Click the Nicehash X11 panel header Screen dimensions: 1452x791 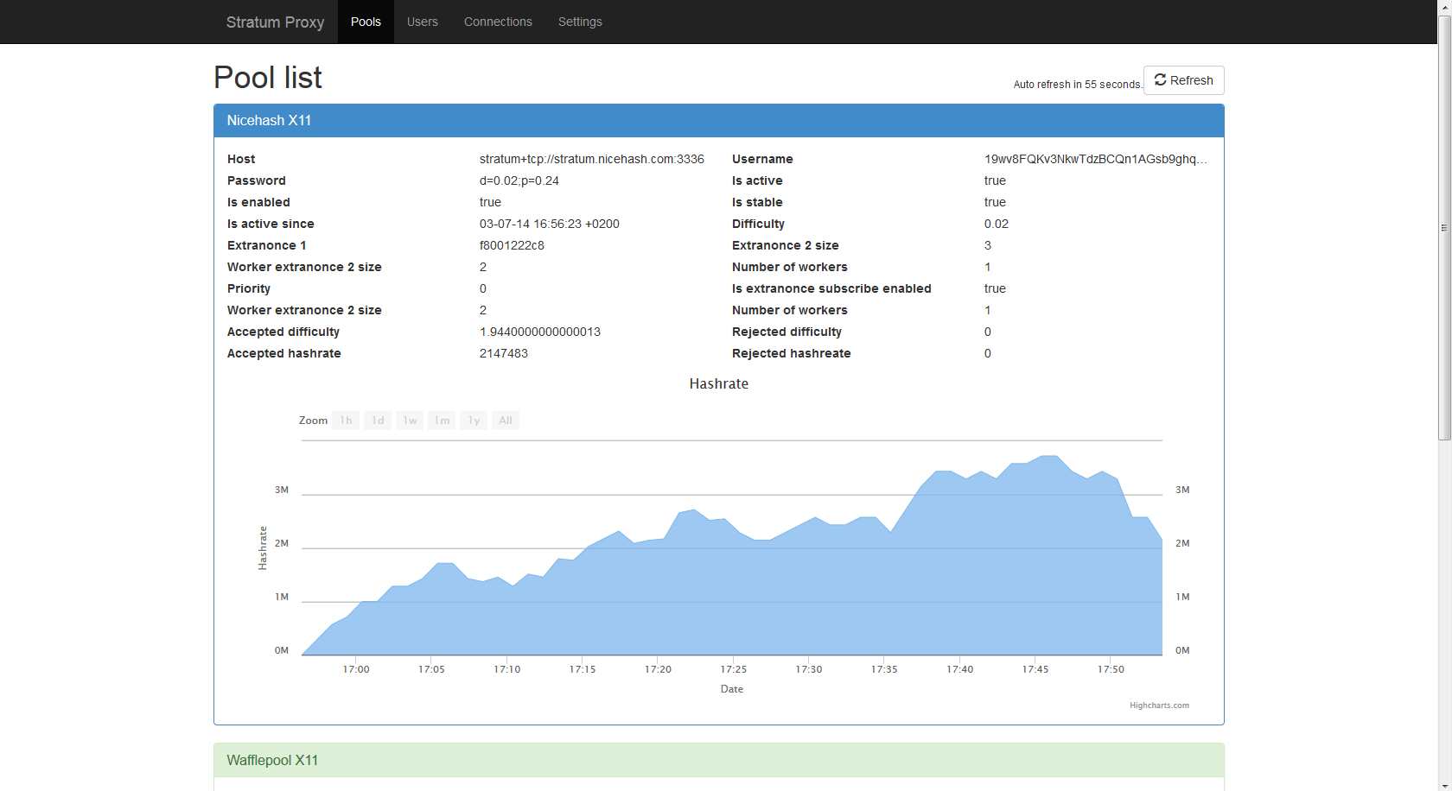coord(719,121)
